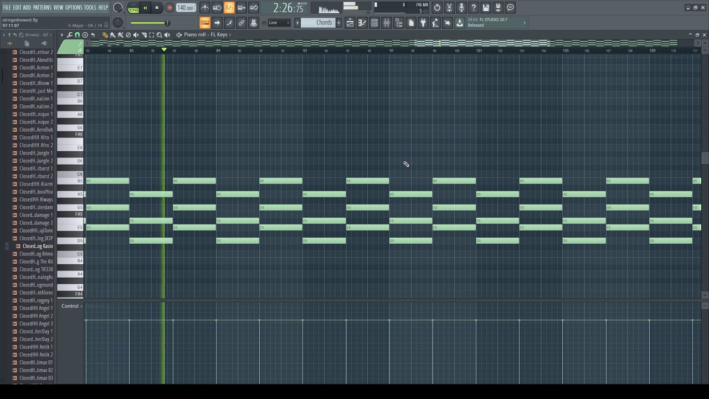Click the song position slider handle
This screenshot has height=399, width=709.
[x=167, y=23]
